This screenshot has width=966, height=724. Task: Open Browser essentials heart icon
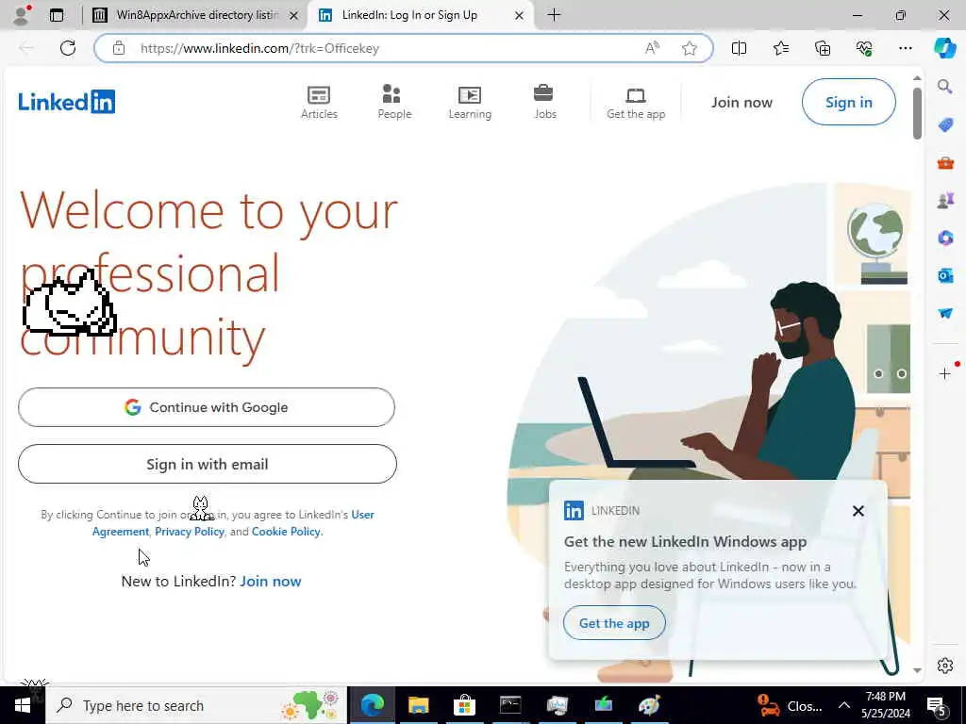[864, 48]
